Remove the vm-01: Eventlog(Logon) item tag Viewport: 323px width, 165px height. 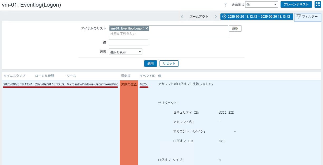(x=147, y=28)
